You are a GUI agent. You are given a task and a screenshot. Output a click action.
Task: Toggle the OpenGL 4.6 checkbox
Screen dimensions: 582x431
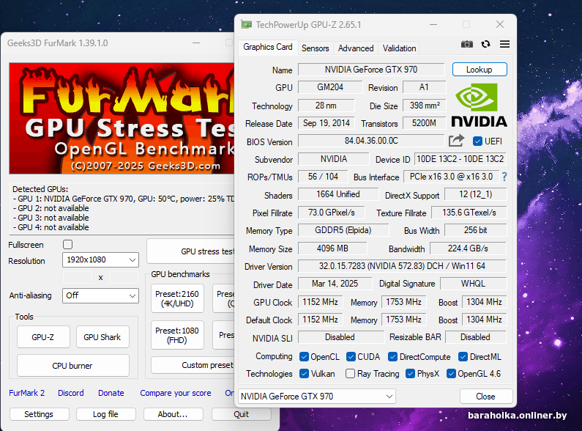[451, 373]
